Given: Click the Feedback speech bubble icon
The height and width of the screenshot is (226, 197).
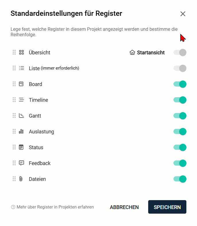Looking at the screenshot, I should [21, 163].
